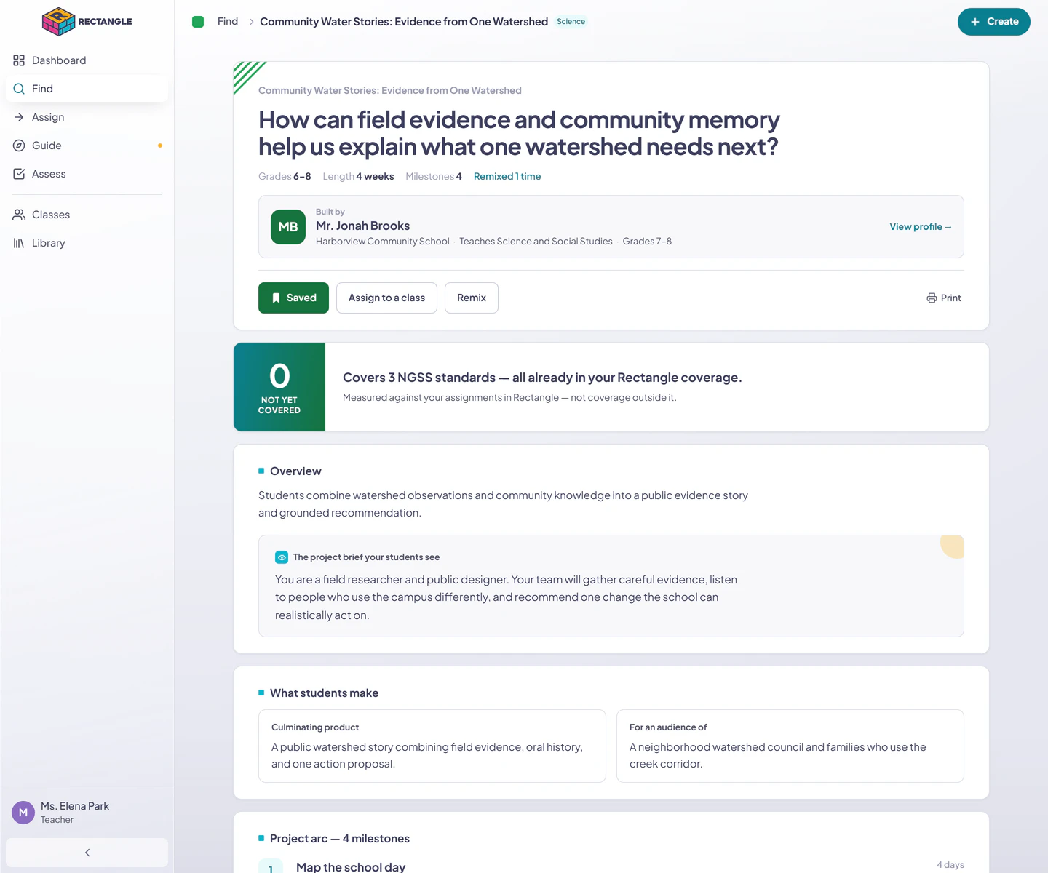The image size is (1048, 873).
Task: Click the Create button
Action: point(993,22)
